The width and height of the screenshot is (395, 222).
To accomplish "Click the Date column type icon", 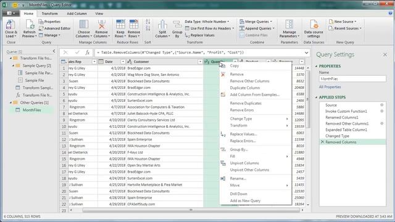I will pyautogui.click(x=101, y=62).
